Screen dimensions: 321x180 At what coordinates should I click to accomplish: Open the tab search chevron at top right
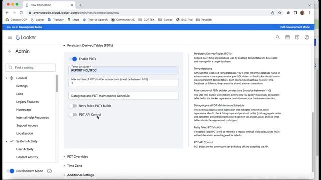click(x=309, y=5)
